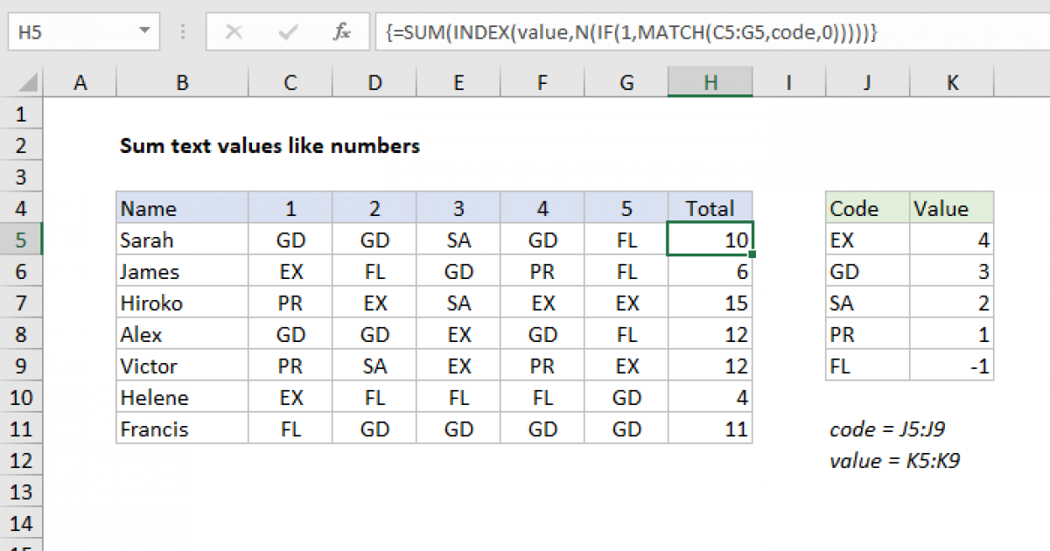The width and height of the screenshot is (1050, 551).
Task: Select the cell containing total 15 for Hiroko
Action: point(710,302)
